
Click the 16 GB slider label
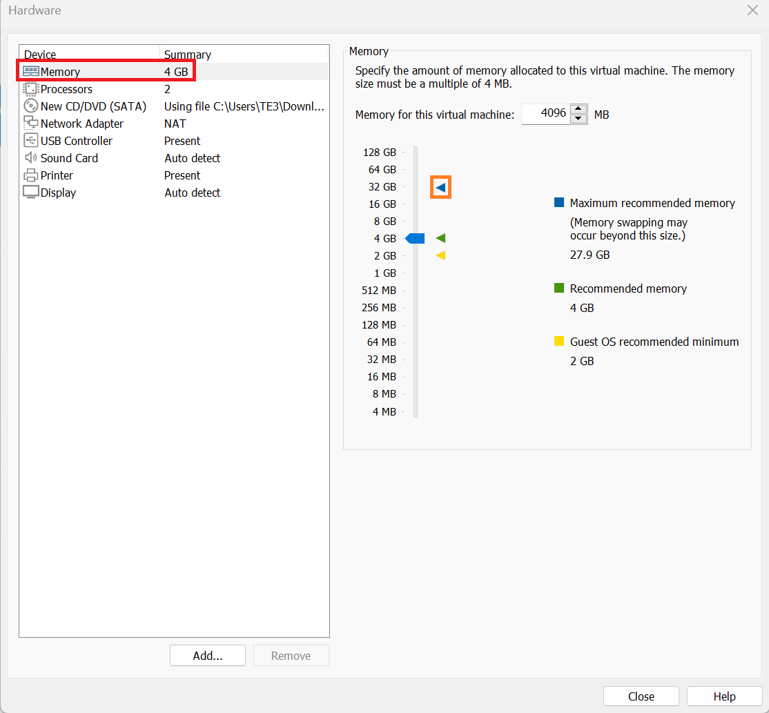tap(382, 204)
